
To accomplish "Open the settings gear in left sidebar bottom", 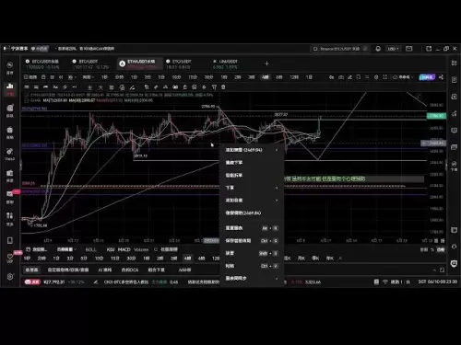I will click(10, 276).
